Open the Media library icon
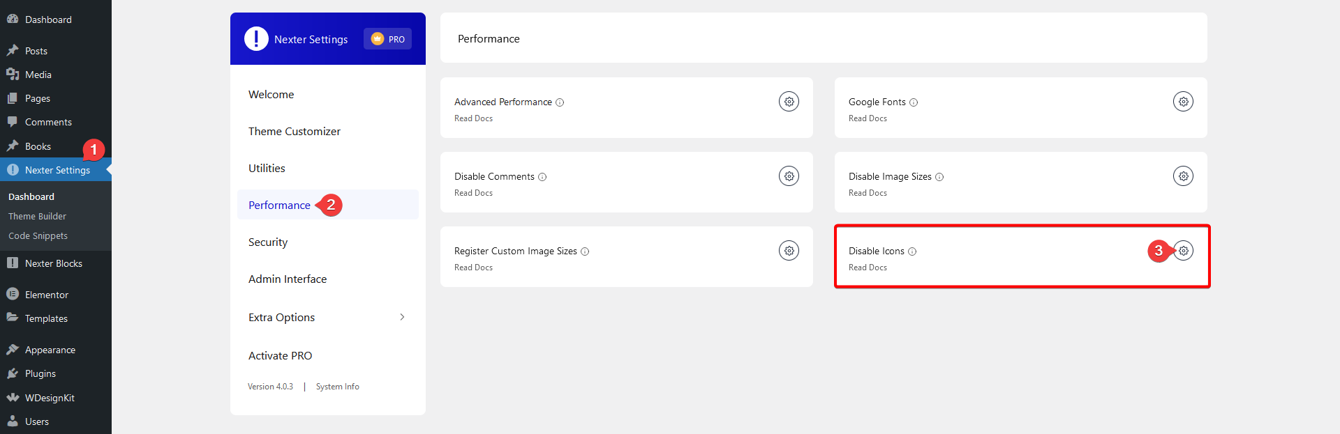This screenshot has height=434, width=1340. [x=13, y=74]
